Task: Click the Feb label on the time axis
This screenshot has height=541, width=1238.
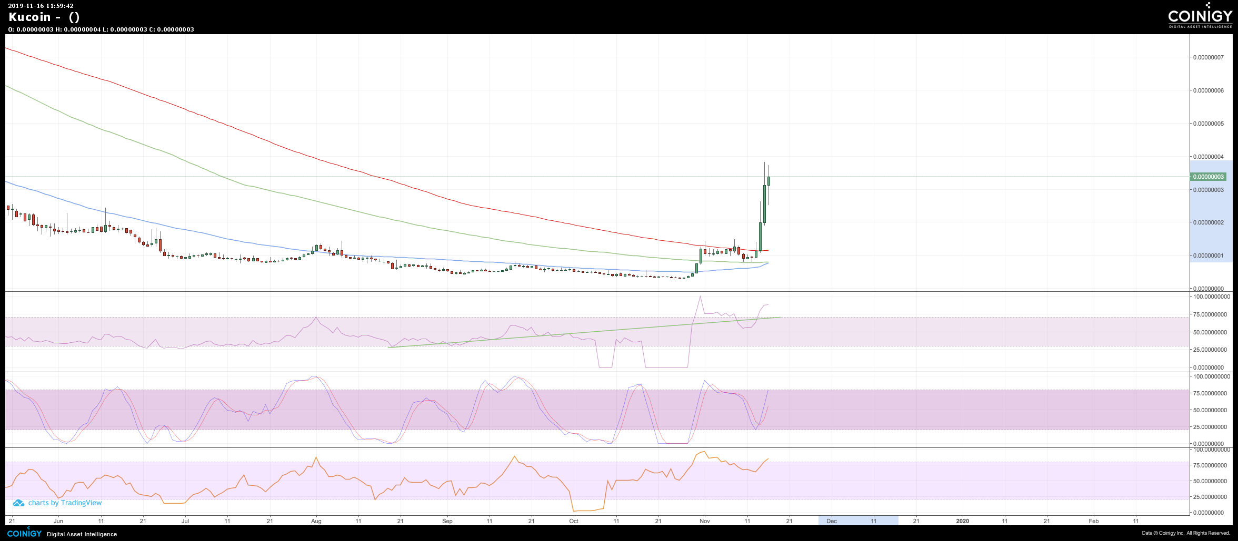Action: pyautogui.click(x=1093, y=521)
